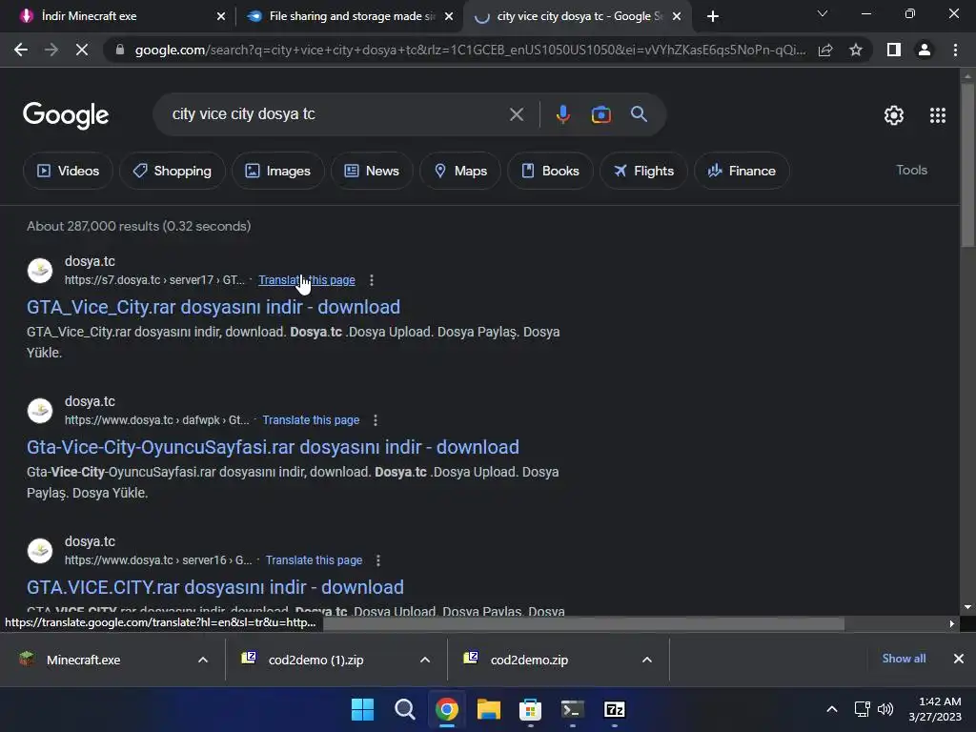Image resolution: width=976 pixels, height=732 pixels.
Task: Click into the Google search input field
Action: pos(336,114)
